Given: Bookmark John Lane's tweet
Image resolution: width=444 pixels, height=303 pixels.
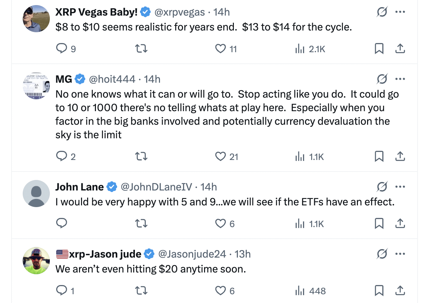Looking at the screenshot, I should (379, 224).
